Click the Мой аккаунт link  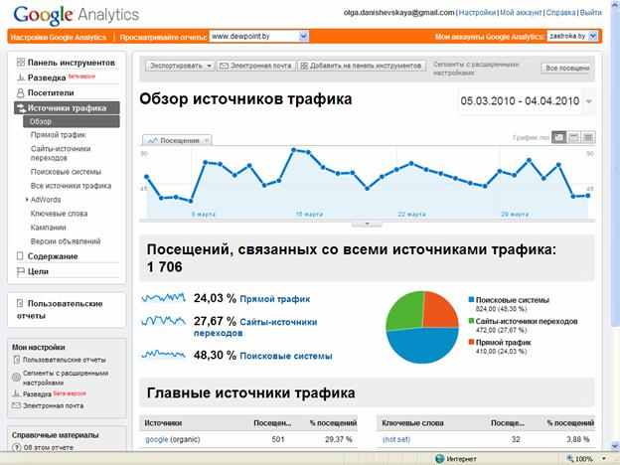coord(521,13)
